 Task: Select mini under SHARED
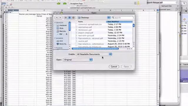click(60, 41)
